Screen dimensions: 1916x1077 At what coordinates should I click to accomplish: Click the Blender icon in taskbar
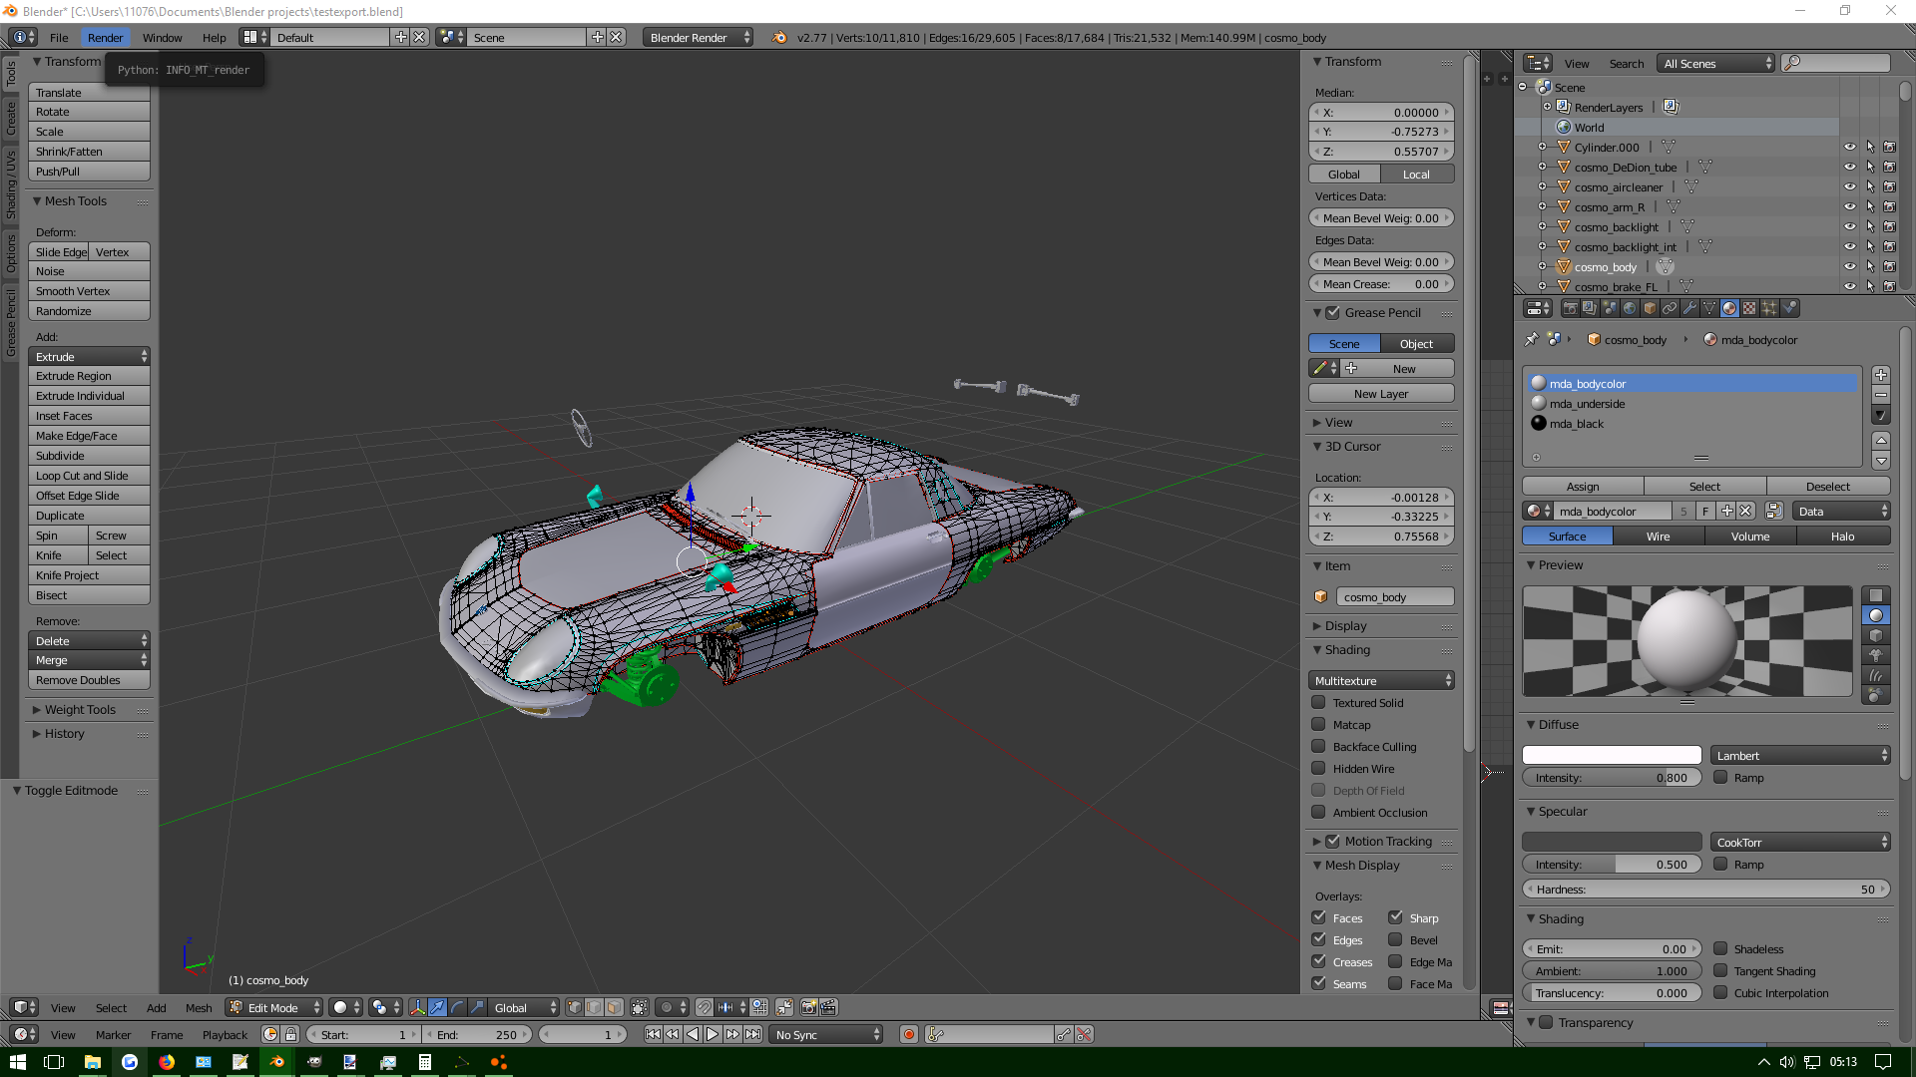tap(277, 1062)
